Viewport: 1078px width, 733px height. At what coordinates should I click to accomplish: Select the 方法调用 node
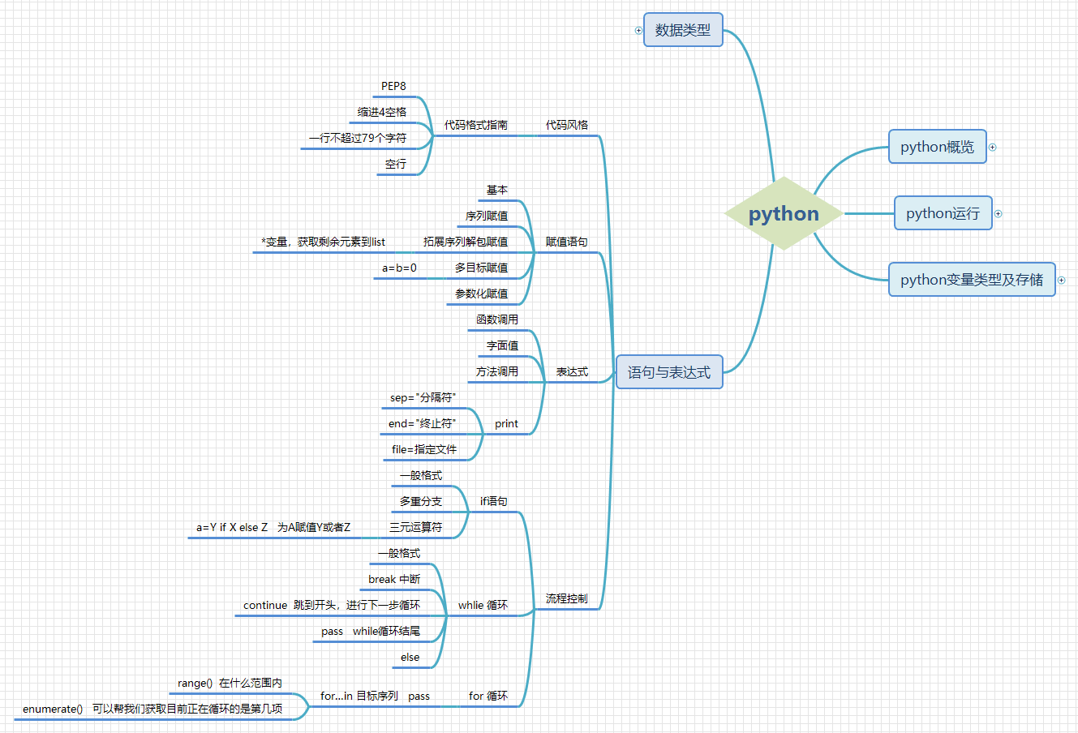coord(497,371)
